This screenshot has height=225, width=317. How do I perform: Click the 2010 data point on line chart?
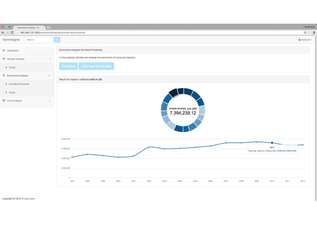[x=272, y=143]
